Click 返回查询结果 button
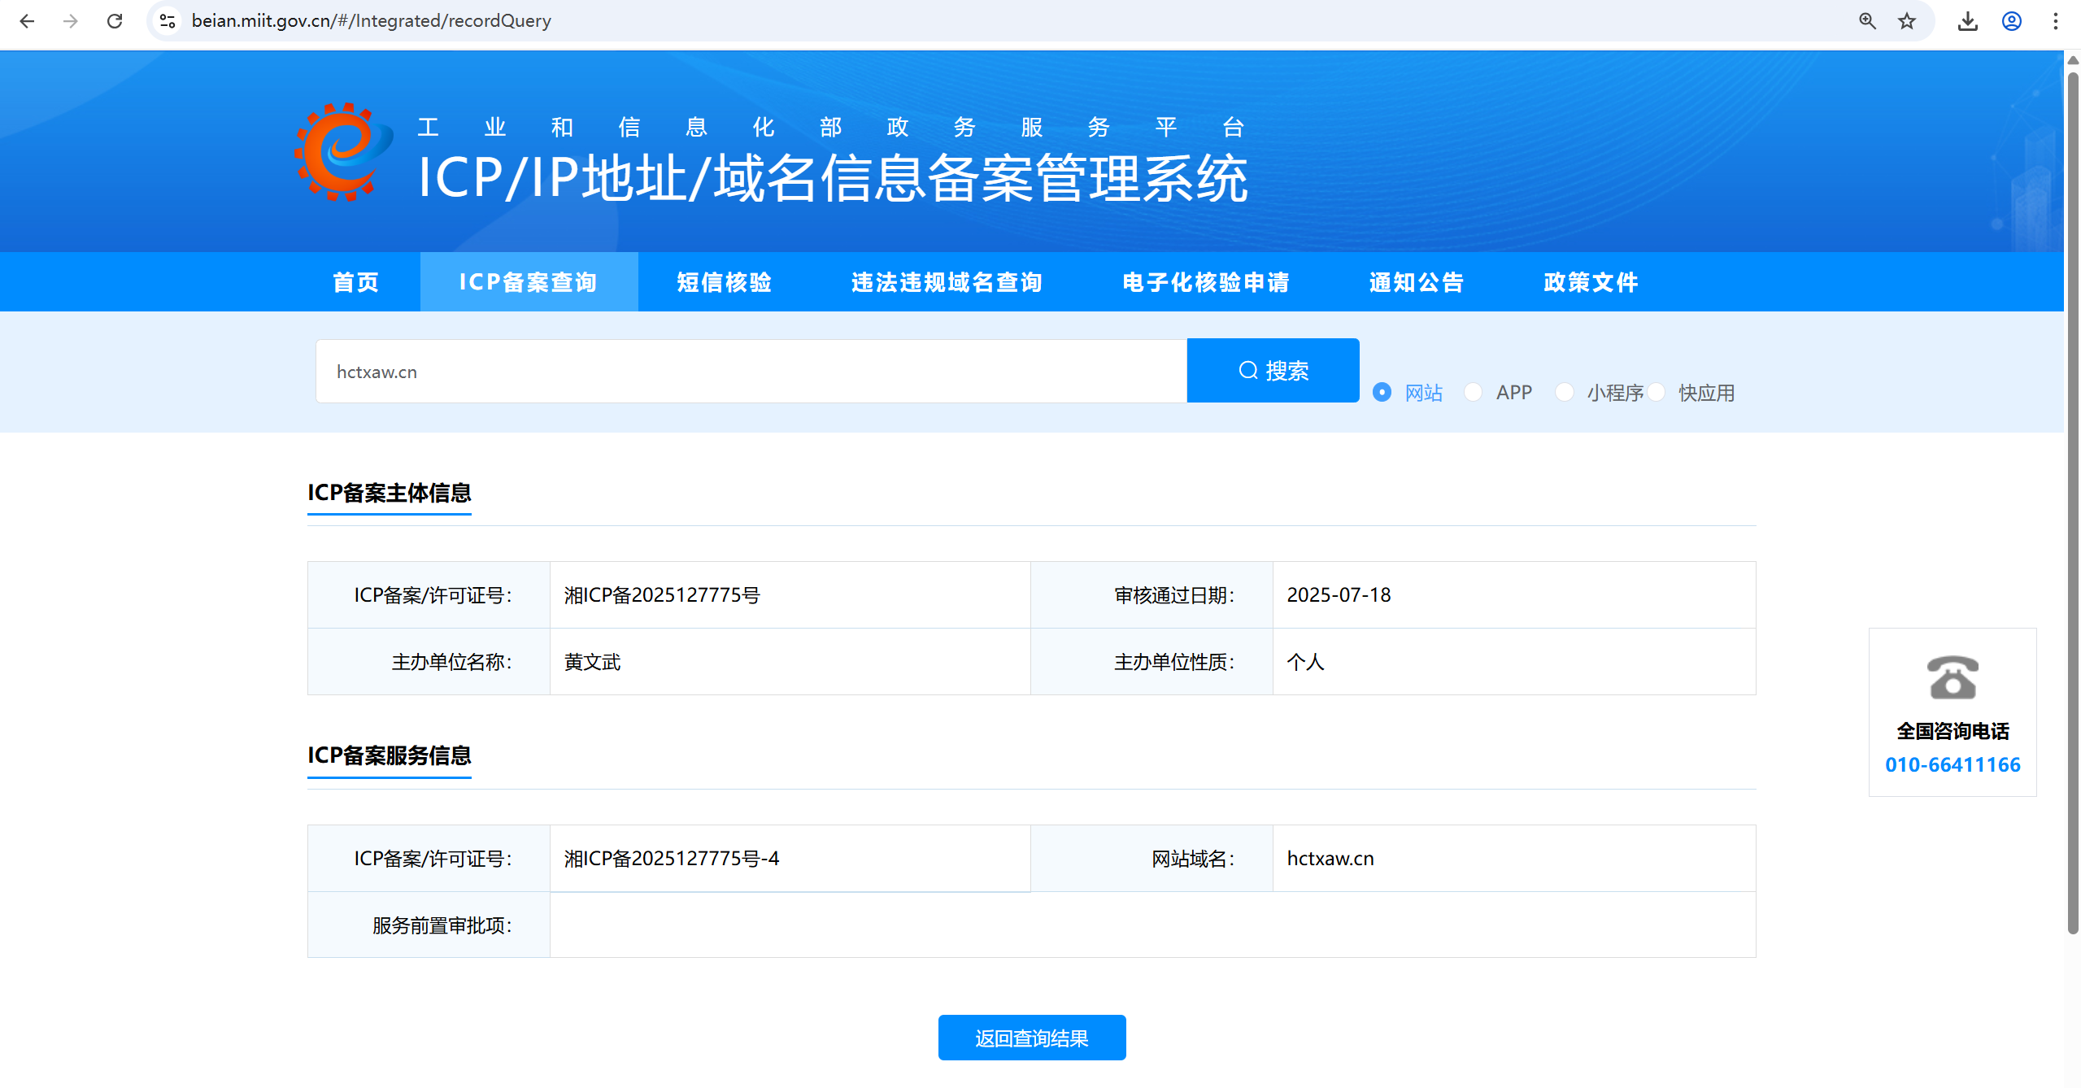This screenshot has height=1088, width=2081. pyautogui.click(x=1031, y=1038)
